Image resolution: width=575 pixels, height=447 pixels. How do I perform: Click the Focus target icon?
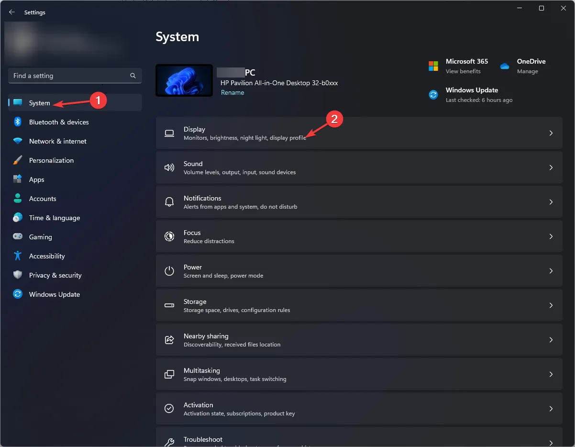(x=169, y=236)
